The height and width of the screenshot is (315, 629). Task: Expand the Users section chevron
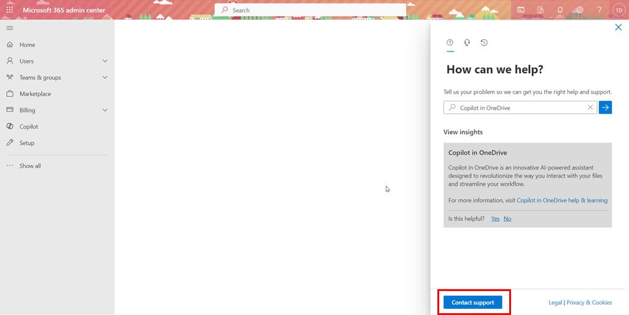(x=104, y=61)
